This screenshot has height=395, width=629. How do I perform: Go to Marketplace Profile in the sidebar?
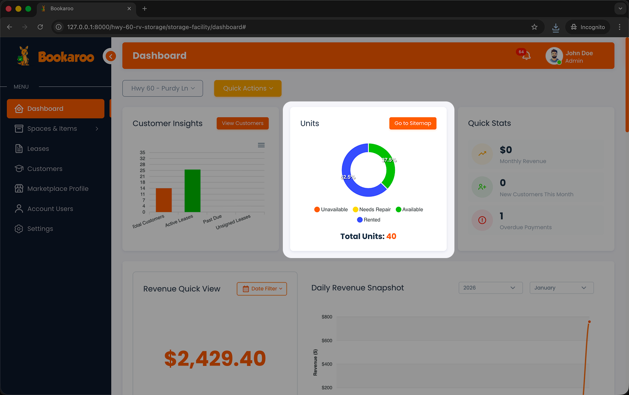click(58, 189)
